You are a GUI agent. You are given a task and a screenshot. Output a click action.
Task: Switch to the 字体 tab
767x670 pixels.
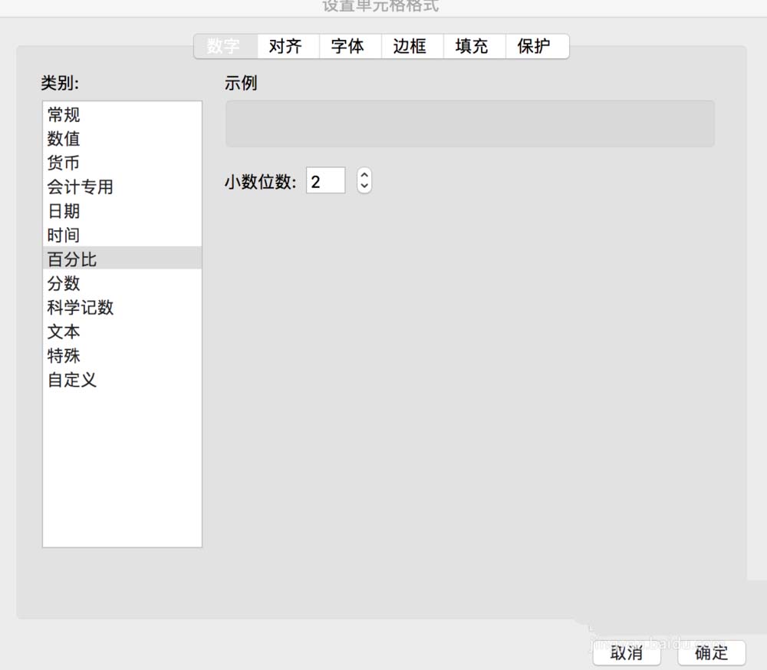tap(347, 46)
